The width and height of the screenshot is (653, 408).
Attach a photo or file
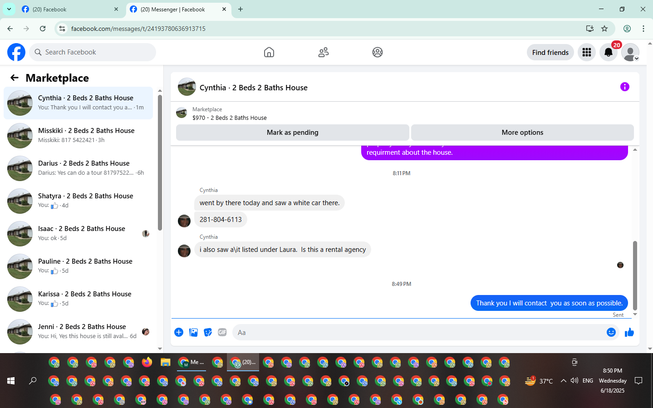click(193, 332)
